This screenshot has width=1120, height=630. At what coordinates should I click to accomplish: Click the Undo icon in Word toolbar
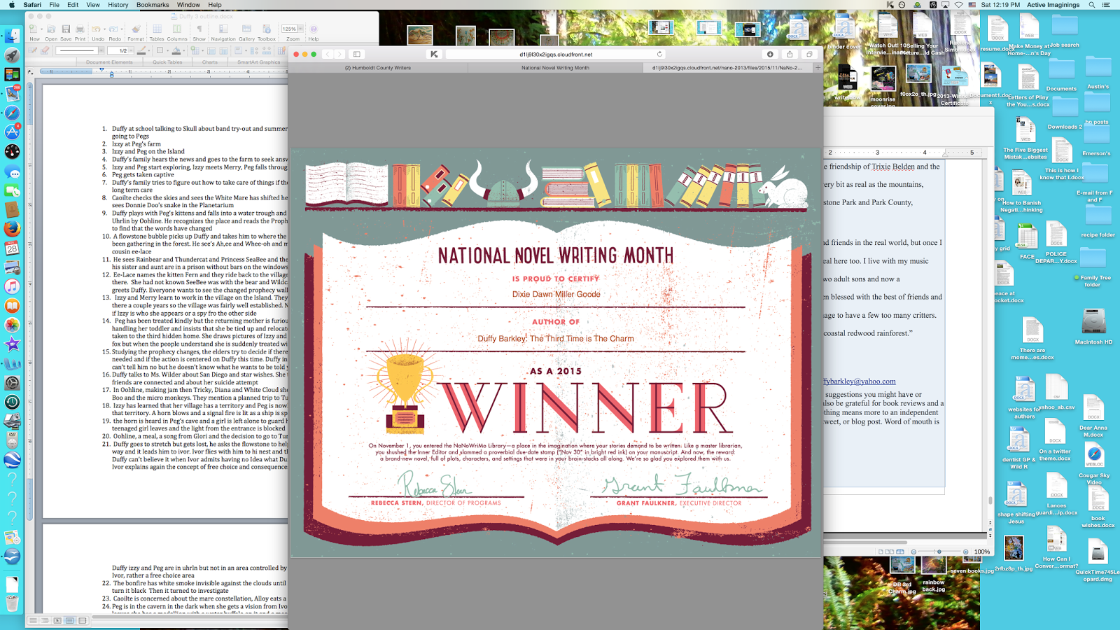pos(96,29)
